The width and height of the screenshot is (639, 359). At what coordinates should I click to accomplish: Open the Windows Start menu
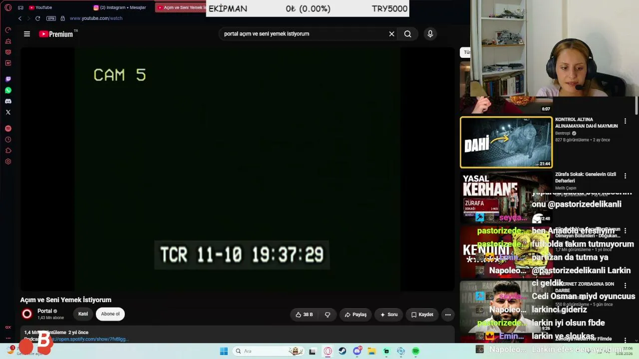(x=224, y=352)
